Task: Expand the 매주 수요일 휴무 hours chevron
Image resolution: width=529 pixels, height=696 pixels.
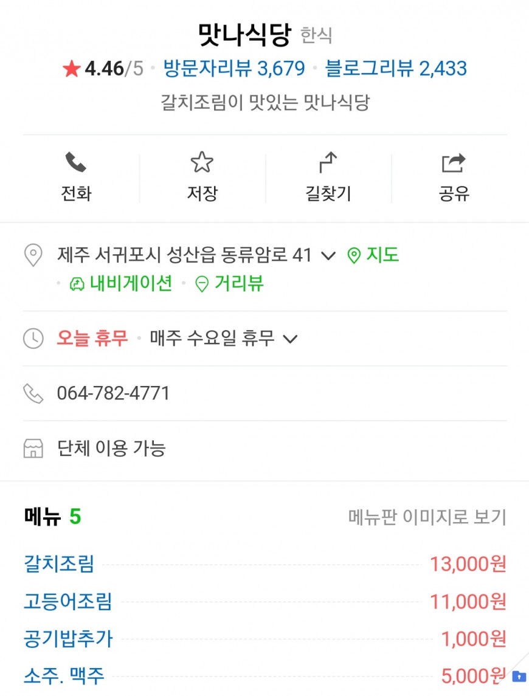Action: [x=290, y=339]
